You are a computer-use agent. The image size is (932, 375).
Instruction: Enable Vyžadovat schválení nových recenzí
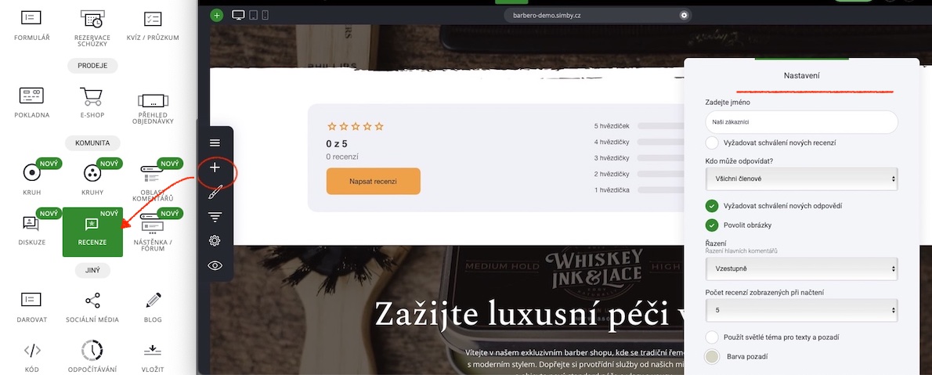point(712,142)
